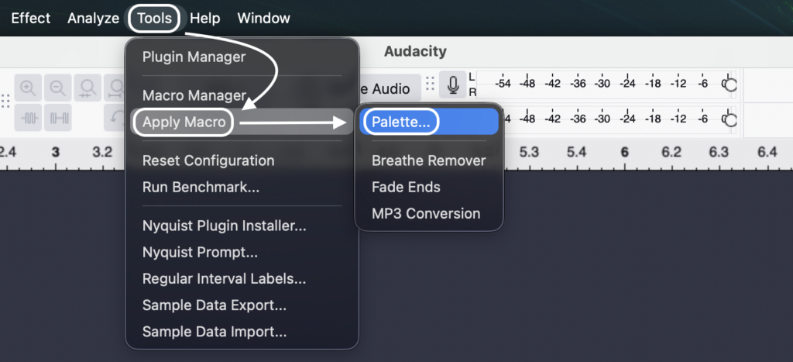Open the Help menu

click(204, 18)
